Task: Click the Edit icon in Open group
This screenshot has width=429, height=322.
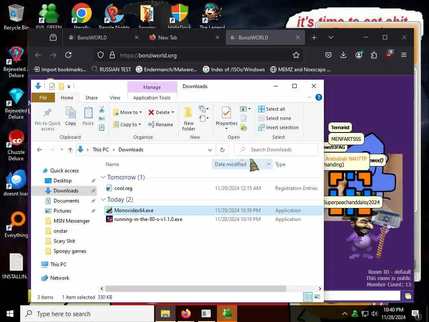Action: [243, 118]
